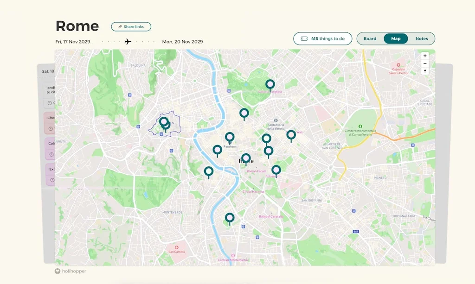
Task: Click the start date Fri, 17 Nov 2029
Action: (73, 42)
